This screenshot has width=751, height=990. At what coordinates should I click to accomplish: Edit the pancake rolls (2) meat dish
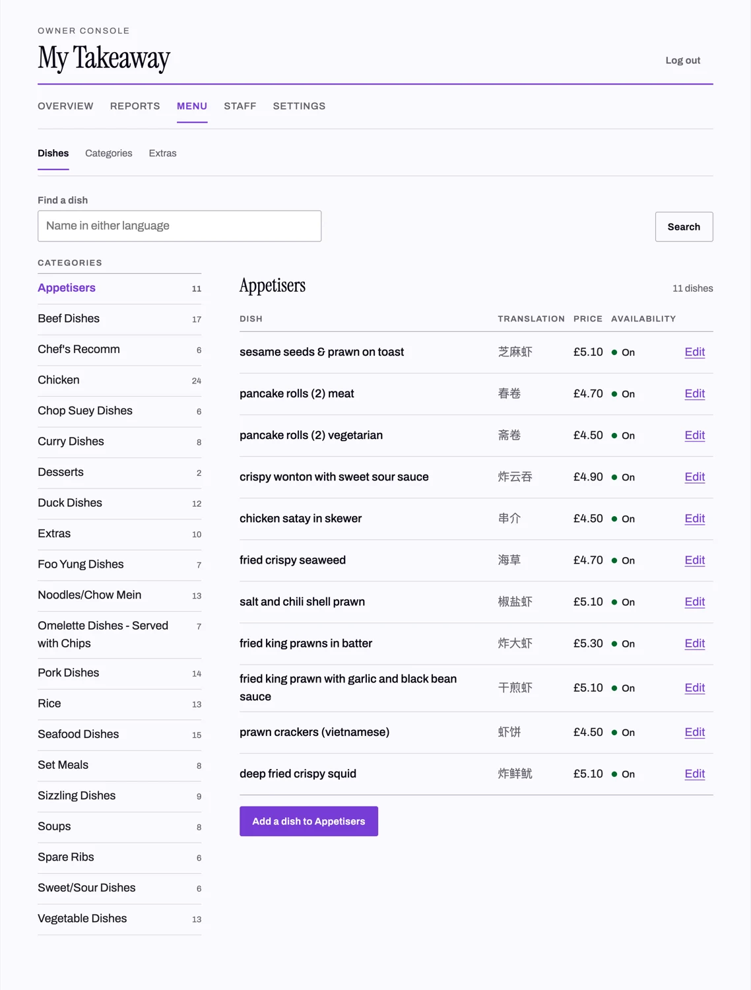coord(695,393)
